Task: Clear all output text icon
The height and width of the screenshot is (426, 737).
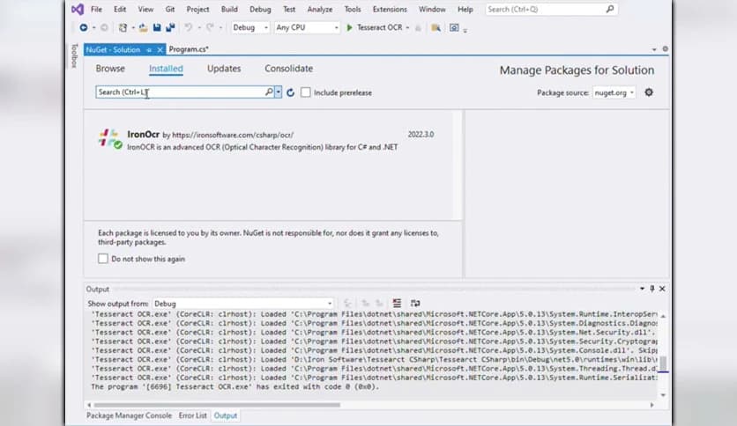Action: click(x=398, y=303)
